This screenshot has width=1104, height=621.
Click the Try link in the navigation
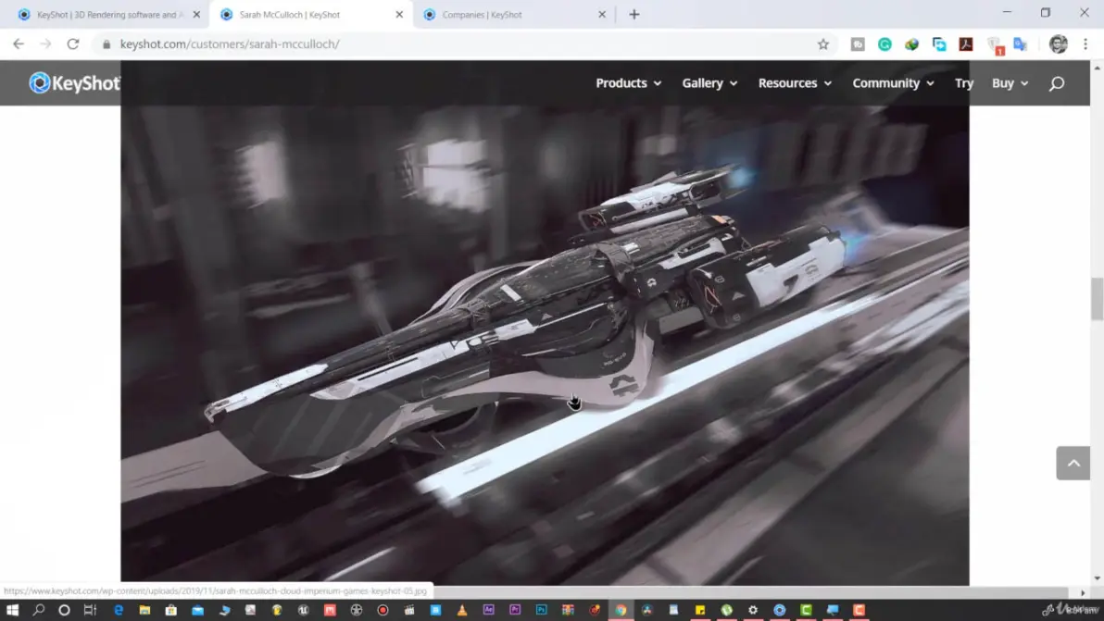pos(964,83)
